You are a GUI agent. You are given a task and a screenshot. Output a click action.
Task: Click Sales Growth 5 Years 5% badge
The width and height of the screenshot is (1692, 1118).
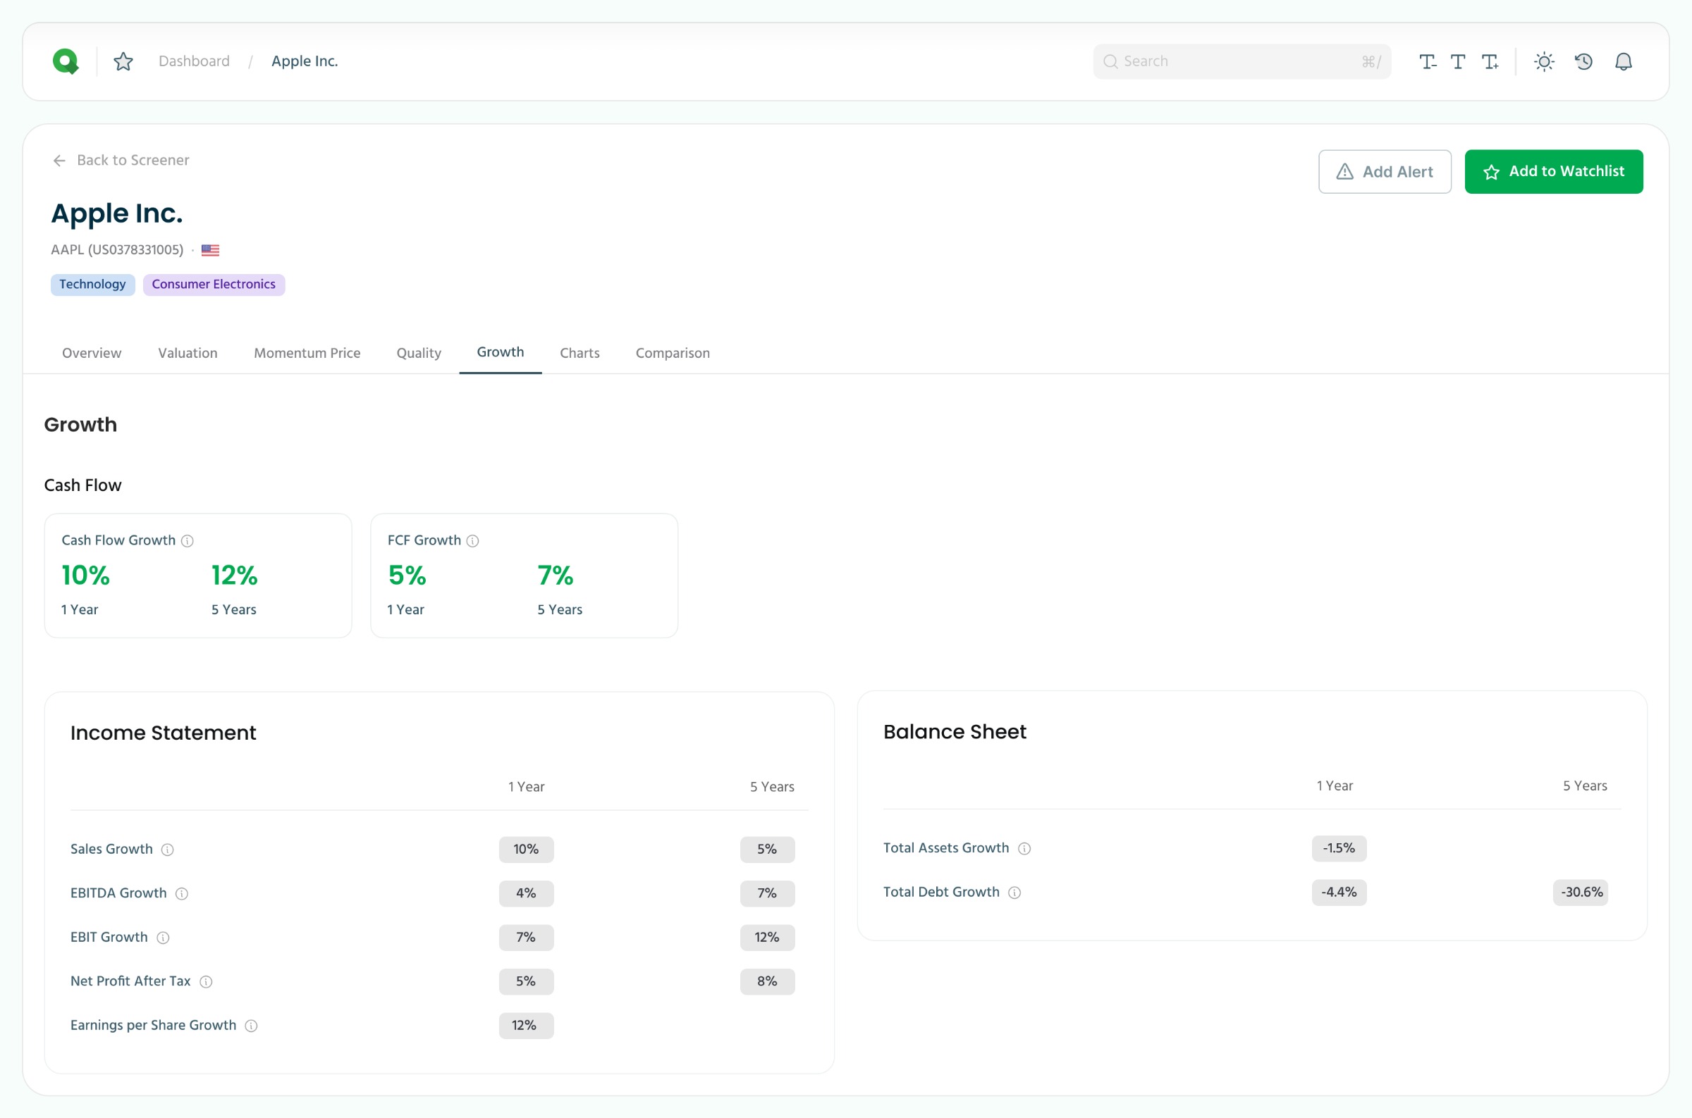(x=768, y=850)
